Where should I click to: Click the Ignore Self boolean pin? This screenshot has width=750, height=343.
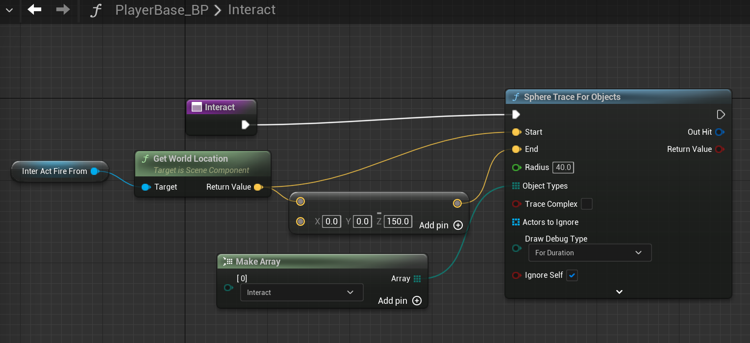pyautogui.click(x=516, y=275)
